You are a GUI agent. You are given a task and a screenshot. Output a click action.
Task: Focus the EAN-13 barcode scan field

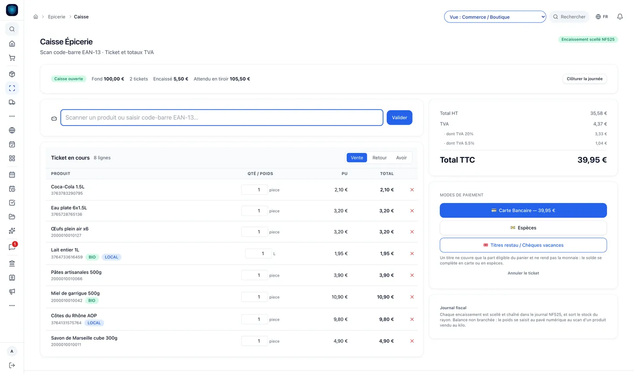pos(221,118)
